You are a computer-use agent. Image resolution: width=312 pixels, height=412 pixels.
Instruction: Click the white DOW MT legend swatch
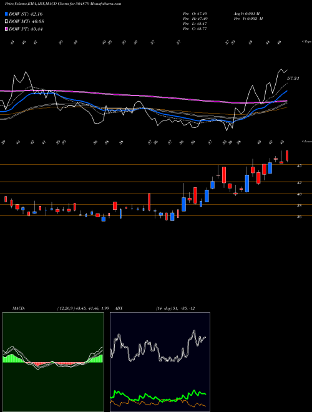point(7,22)
